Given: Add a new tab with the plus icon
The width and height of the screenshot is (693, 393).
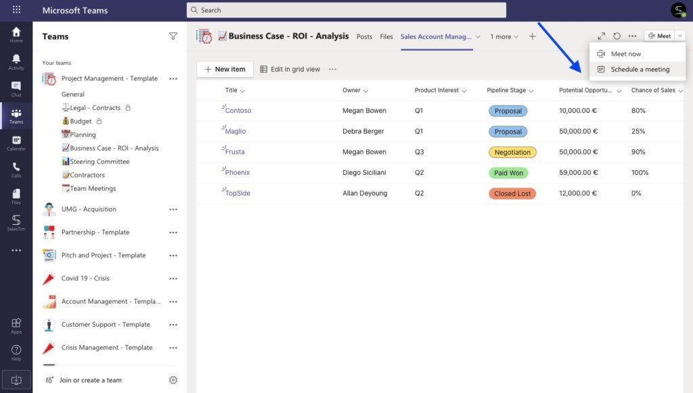Looking at the screenshot, I should [x=532, y=36].
